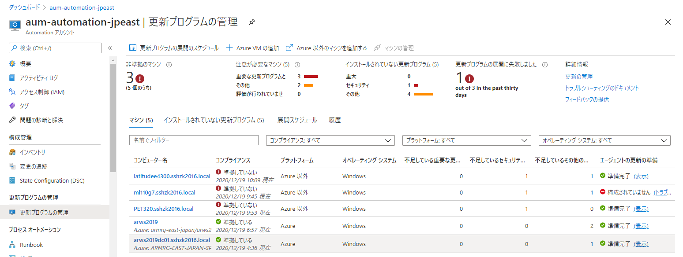Viewport: 683px width, 257px height.
Task: Click the State Configuration (DSC) icon
Action: [x=12, y=180]
